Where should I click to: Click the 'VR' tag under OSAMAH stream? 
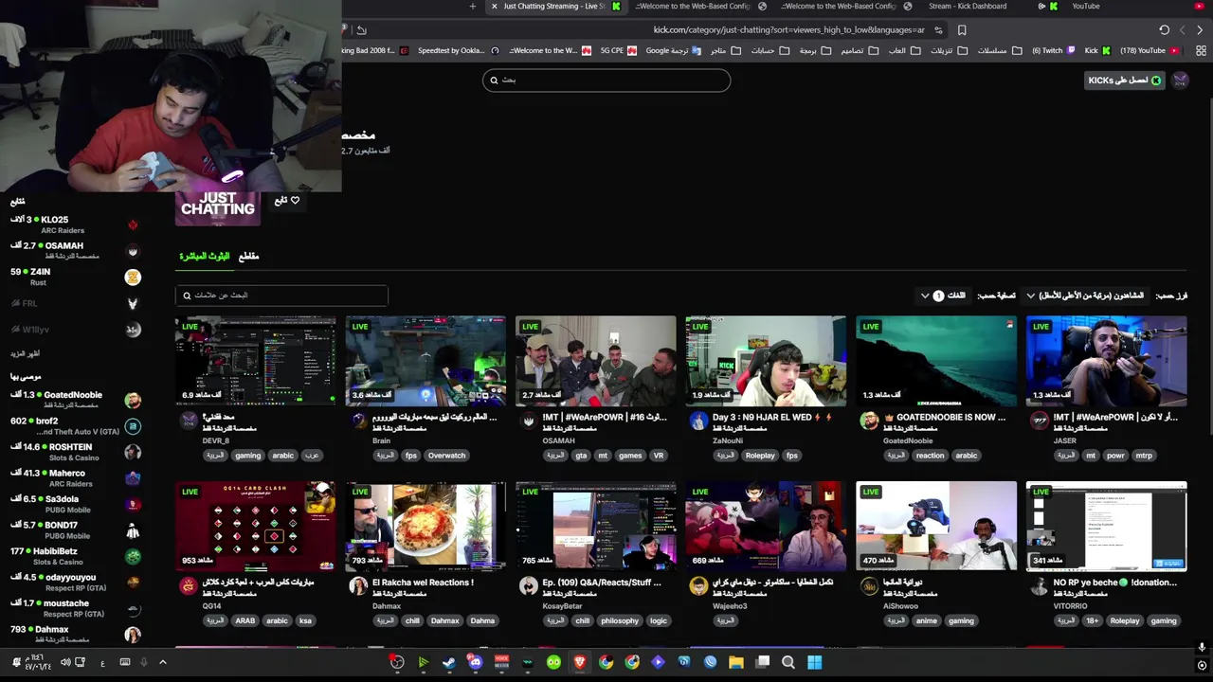[659, 456]
